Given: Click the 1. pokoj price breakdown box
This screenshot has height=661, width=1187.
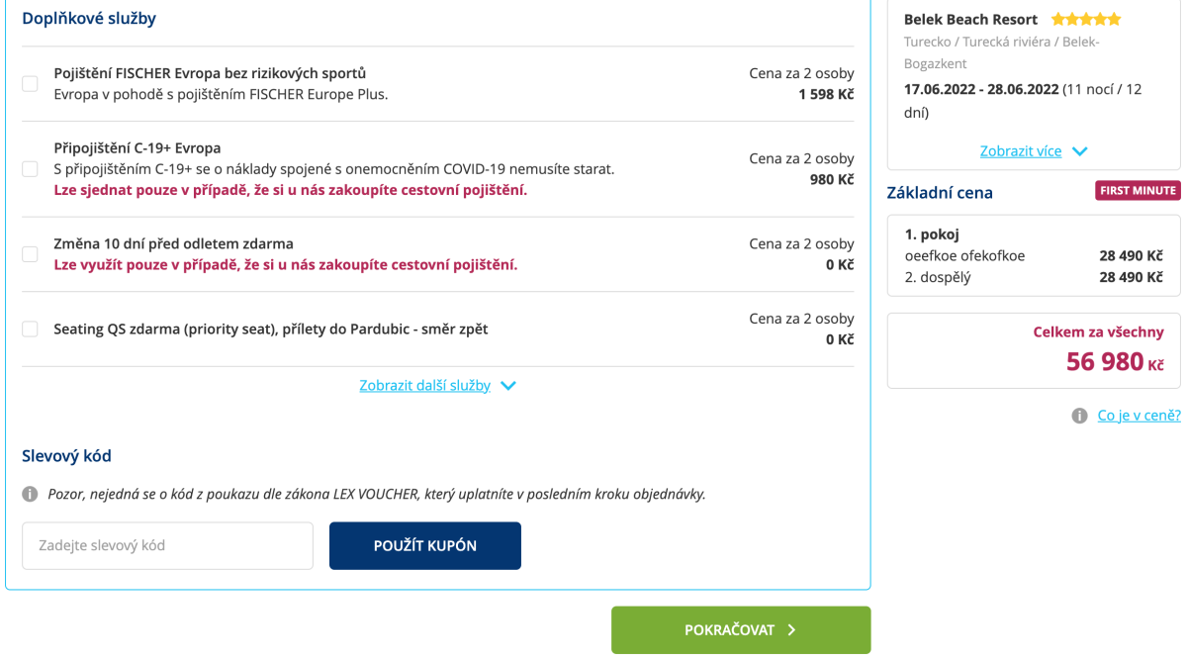Looking at the screenshot, I should 1034,255.
